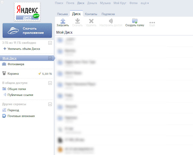The width and height of the screenshot is (193, 155).
Task: Open Общие папки link
Action: [x=17, y=89]
